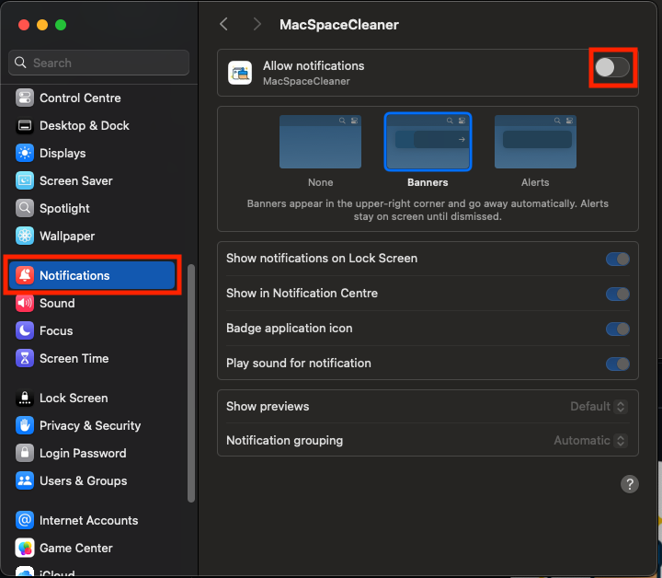
Task: Click the MacSpaceCleaner app icon
Action: [x=240, y=73]
